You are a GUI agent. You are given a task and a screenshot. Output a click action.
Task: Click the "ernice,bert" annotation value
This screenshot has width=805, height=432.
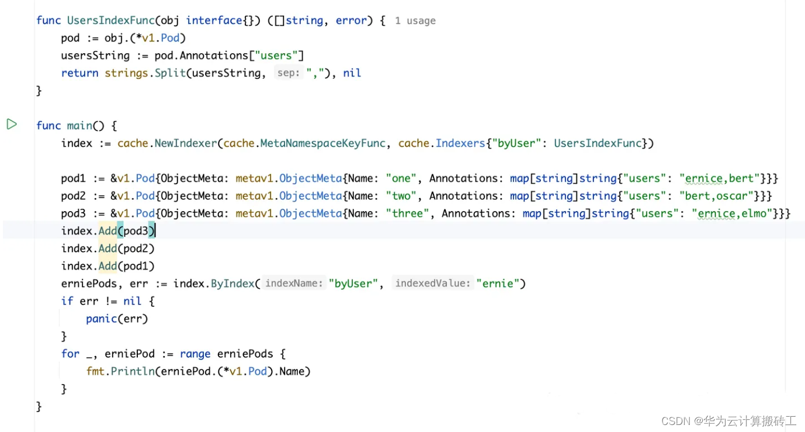click(720, 178)
